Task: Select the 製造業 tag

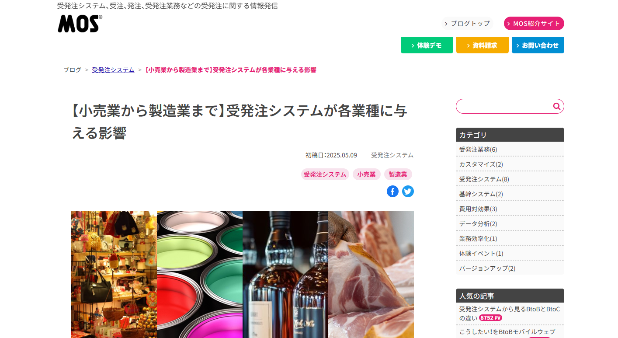Action: coord(398,174)
